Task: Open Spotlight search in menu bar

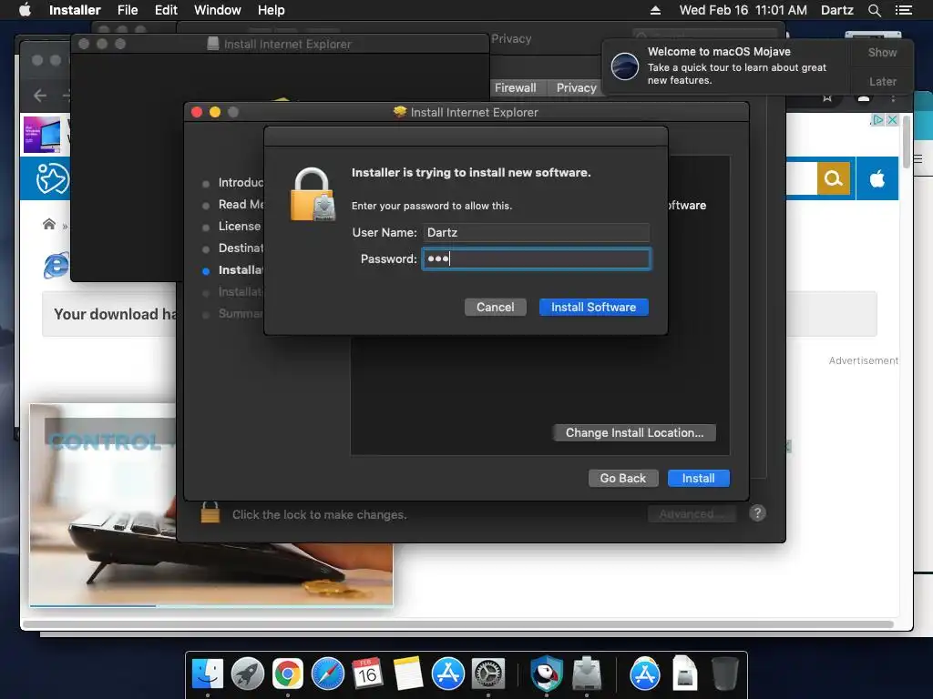Action: point(874,10)
